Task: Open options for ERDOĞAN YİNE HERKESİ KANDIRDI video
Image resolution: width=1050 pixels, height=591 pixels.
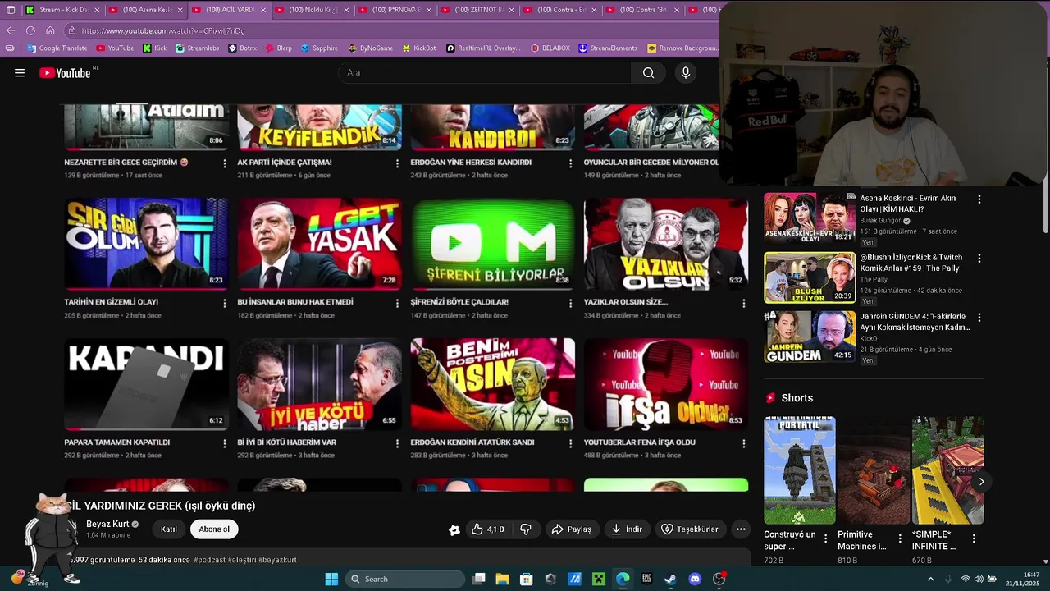Action: point(570,163)
